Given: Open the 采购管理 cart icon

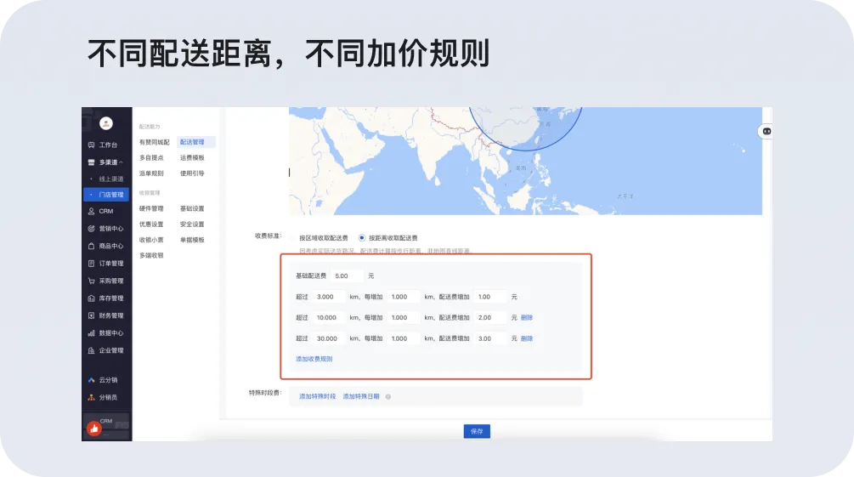Looking at the screenshot, I should pos(91,281).
